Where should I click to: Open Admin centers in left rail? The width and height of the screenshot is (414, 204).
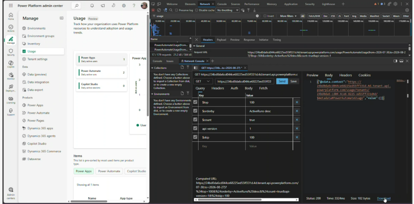click(x=11, y=193)
